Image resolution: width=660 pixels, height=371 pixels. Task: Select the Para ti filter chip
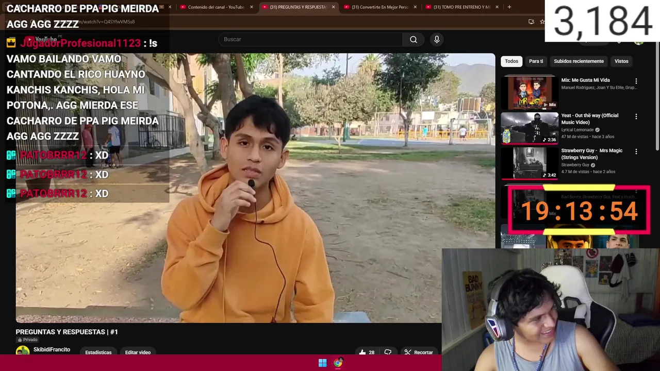click(536, 61)
